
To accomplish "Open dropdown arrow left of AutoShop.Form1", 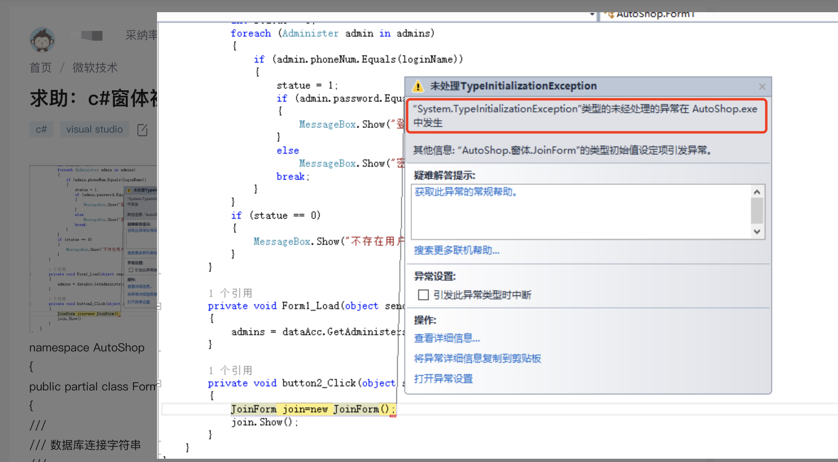I will click(x=592, y=15).
